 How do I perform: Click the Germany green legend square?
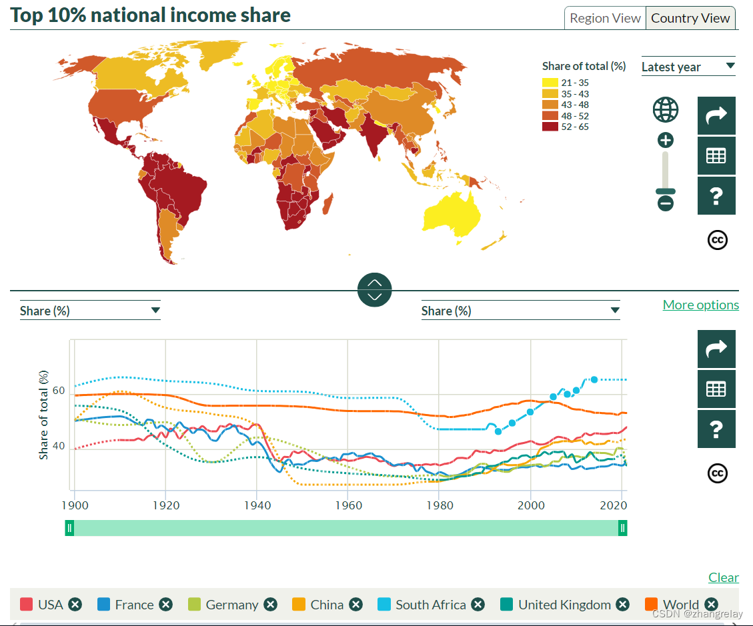(194, 604)
